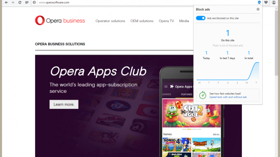Click Opera business brand text

click(66, 20)
